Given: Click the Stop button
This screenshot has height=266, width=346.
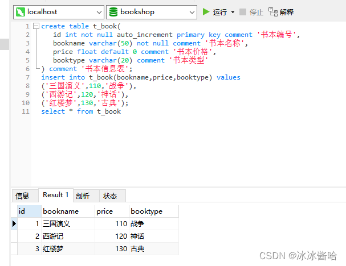Looking at the screenshot, I should pyautogui.click(x=251, y=12).
